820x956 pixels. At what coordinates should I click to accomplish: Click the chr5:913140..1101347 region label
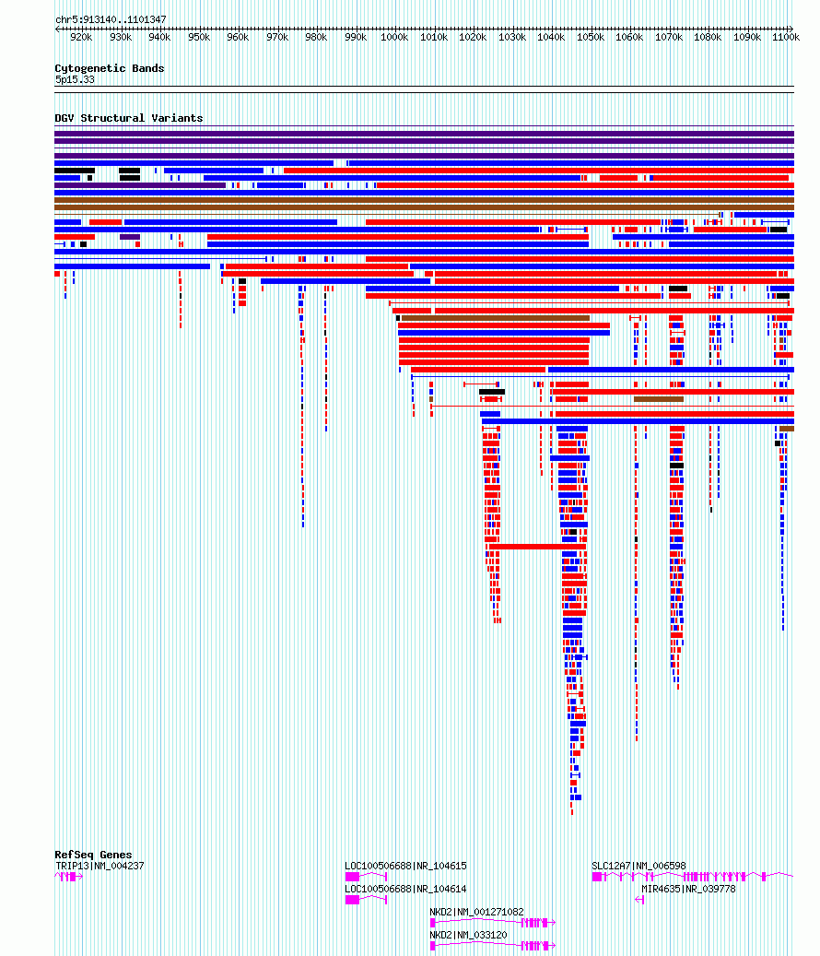coord(111,19)
